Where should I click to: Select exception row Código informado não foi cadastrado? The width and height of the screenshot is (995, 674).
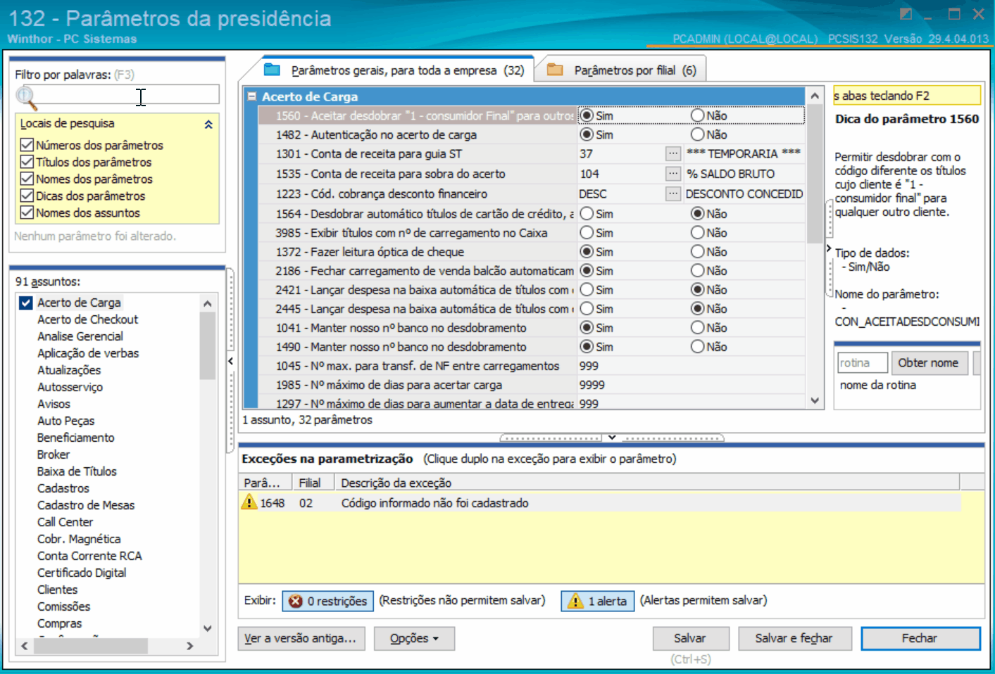click(601, 502)
